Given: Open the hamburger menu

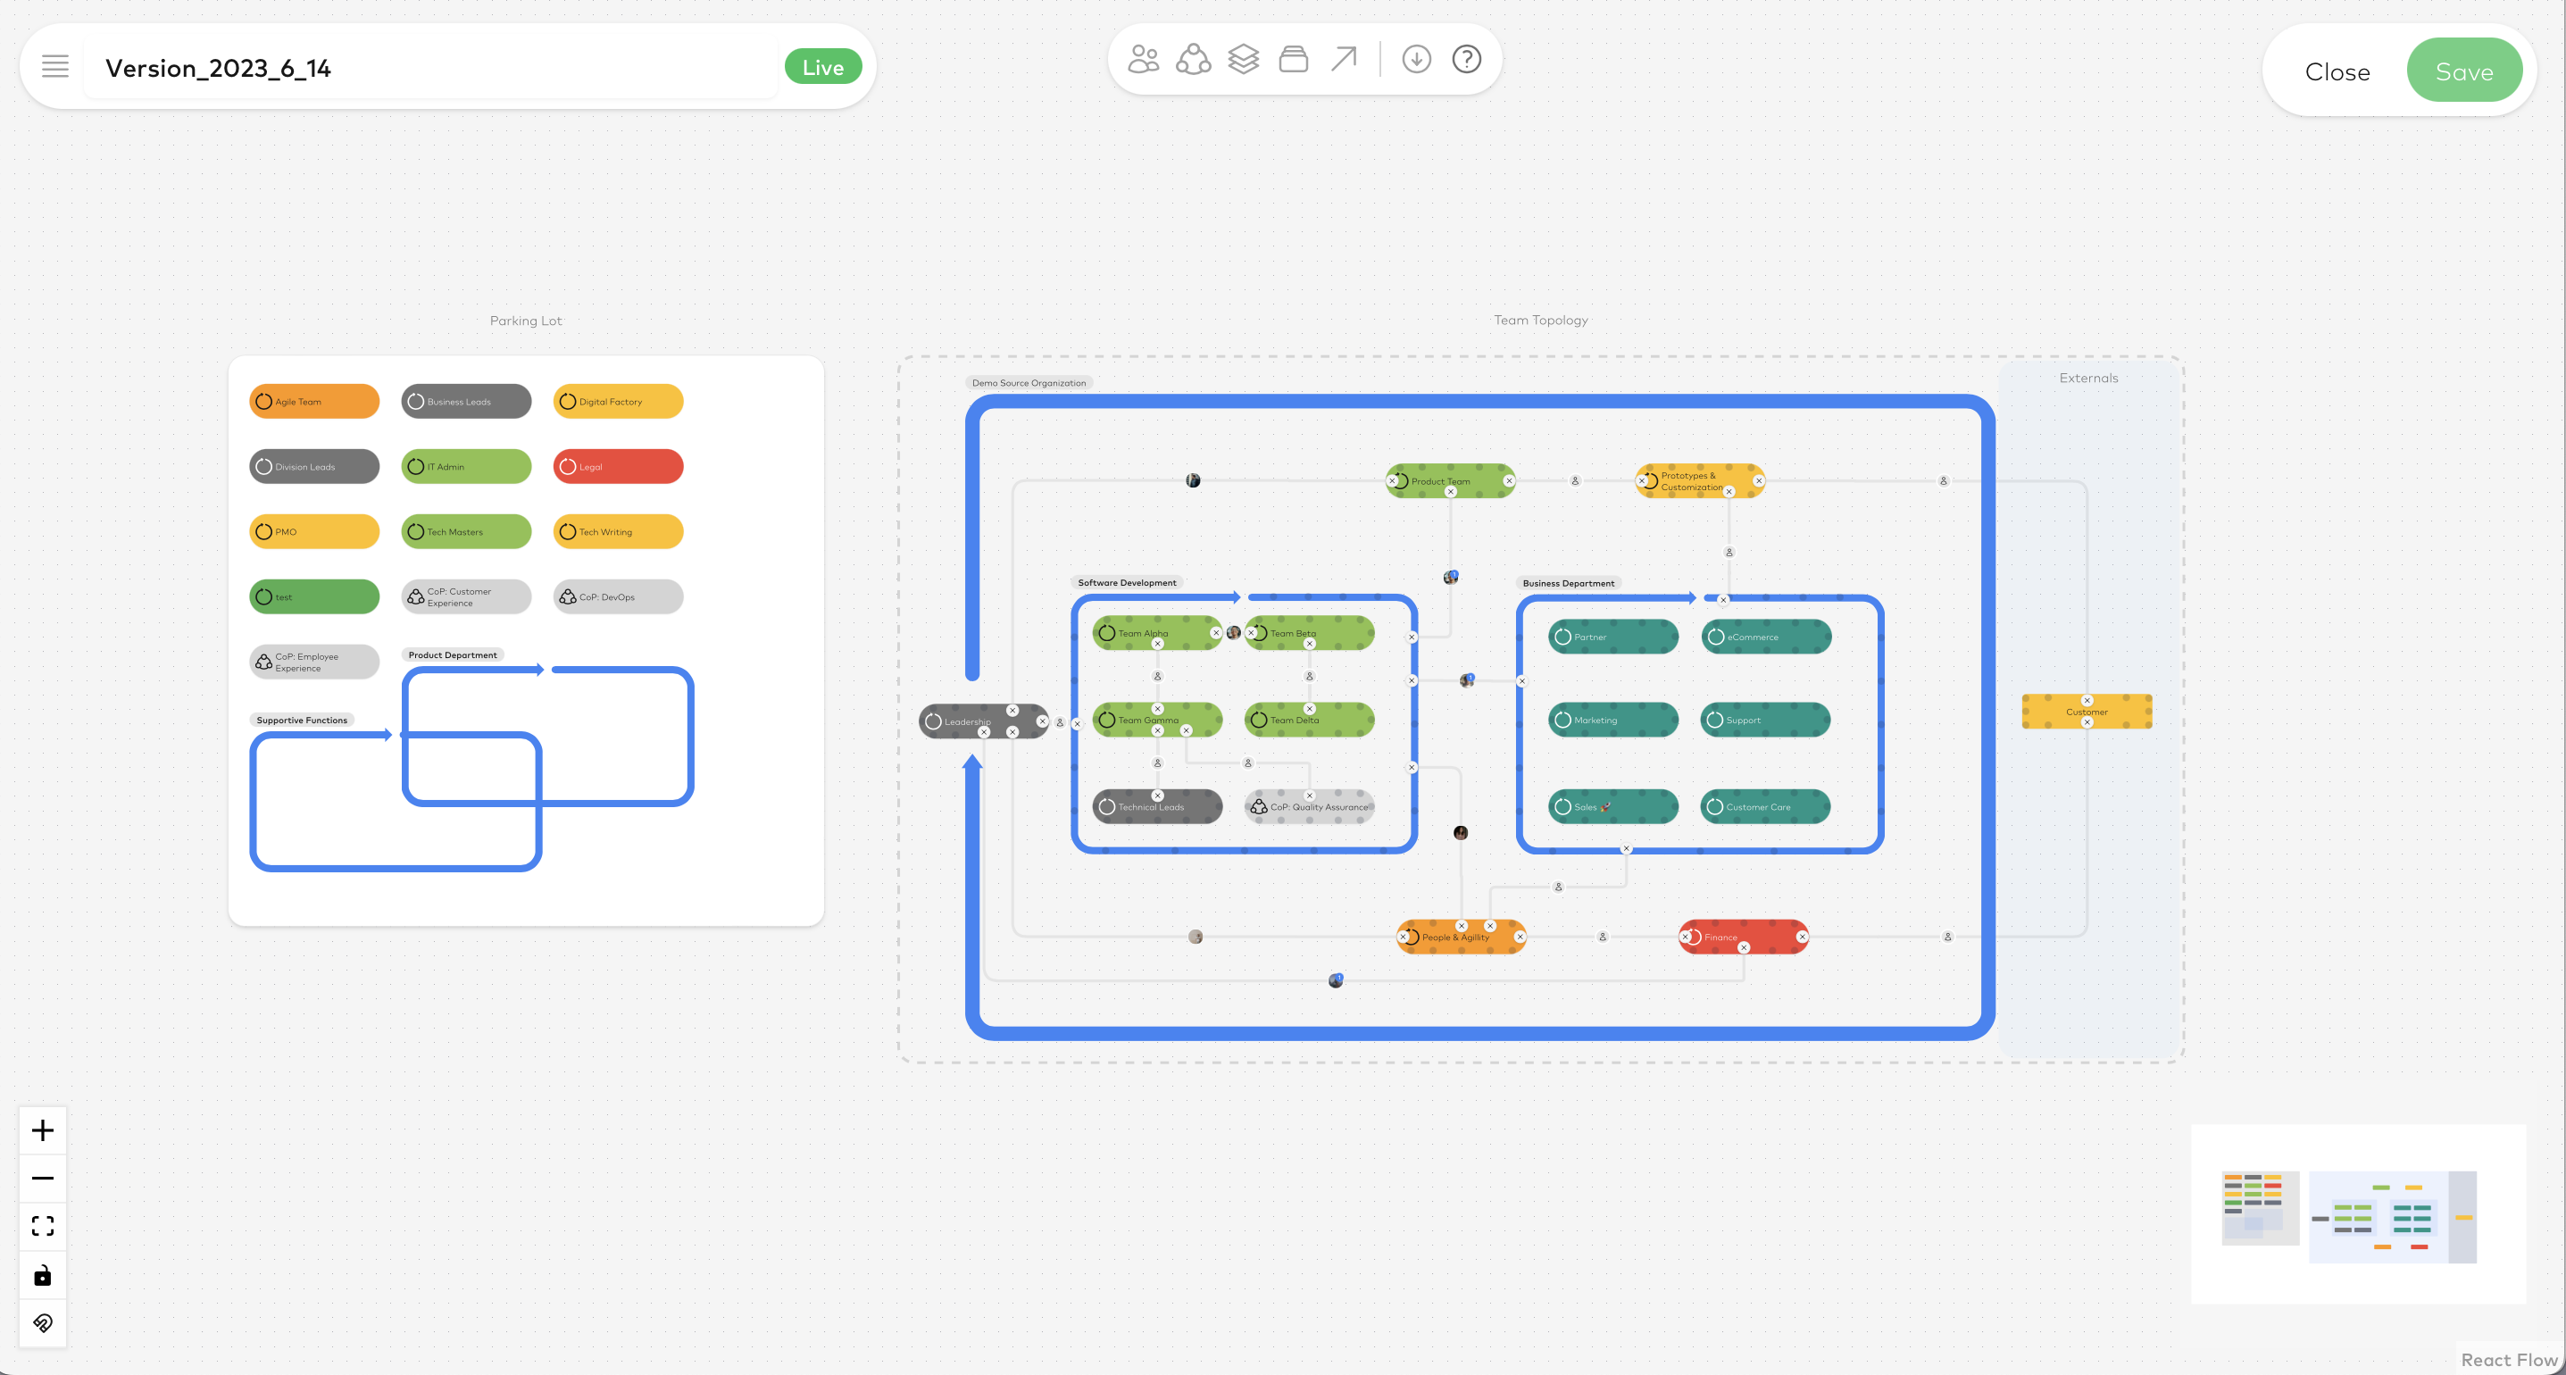Looking at the screenshot, I should click(x=54, y=67).
